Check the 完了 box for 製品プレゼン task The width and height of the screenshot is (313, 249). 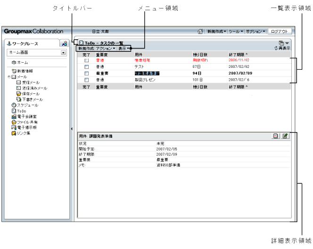click(86, 80)
